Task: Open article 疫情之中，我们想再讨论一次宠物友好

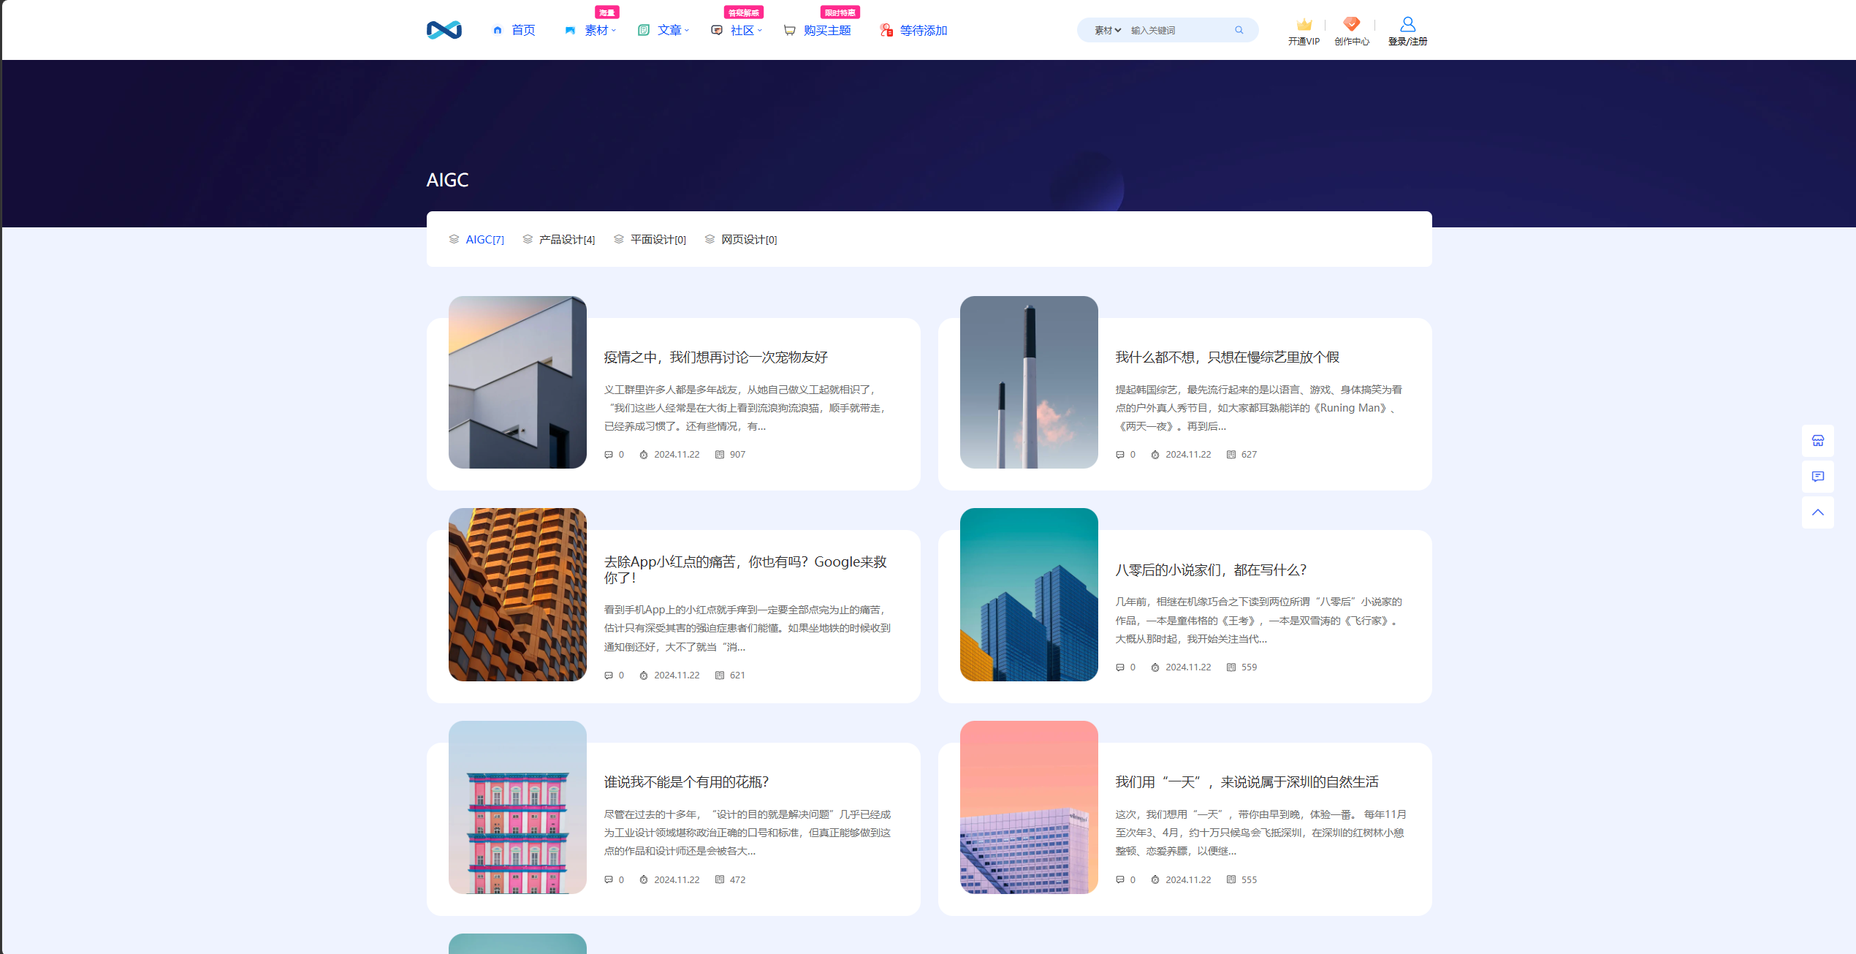Action: [x=716, y=357]
